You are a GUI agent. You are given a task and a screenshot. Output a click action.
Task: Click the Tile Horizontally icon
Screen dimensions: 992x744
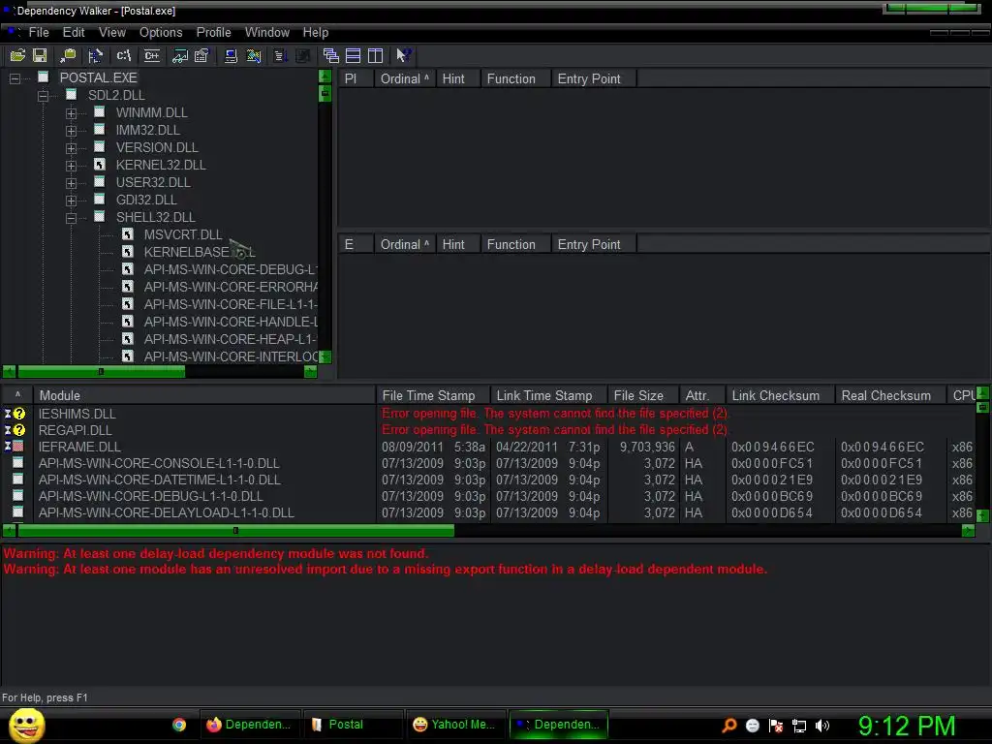point(353,55)
